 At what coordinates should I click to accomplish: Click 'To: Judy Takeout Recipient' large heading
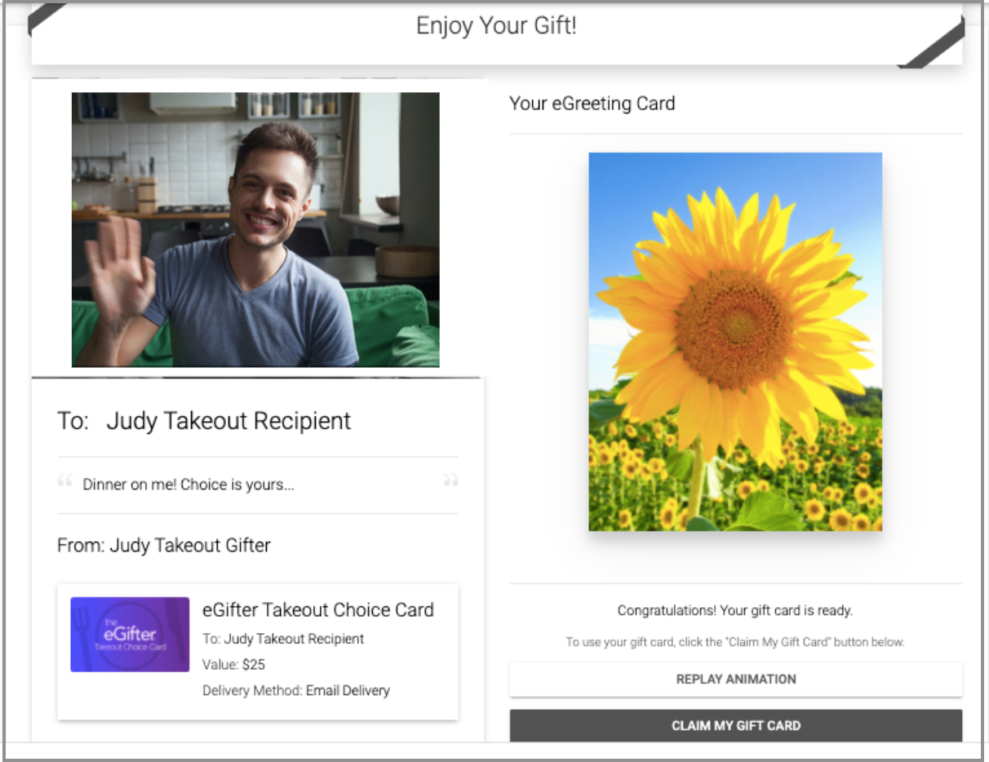click(x=204, y=421)
